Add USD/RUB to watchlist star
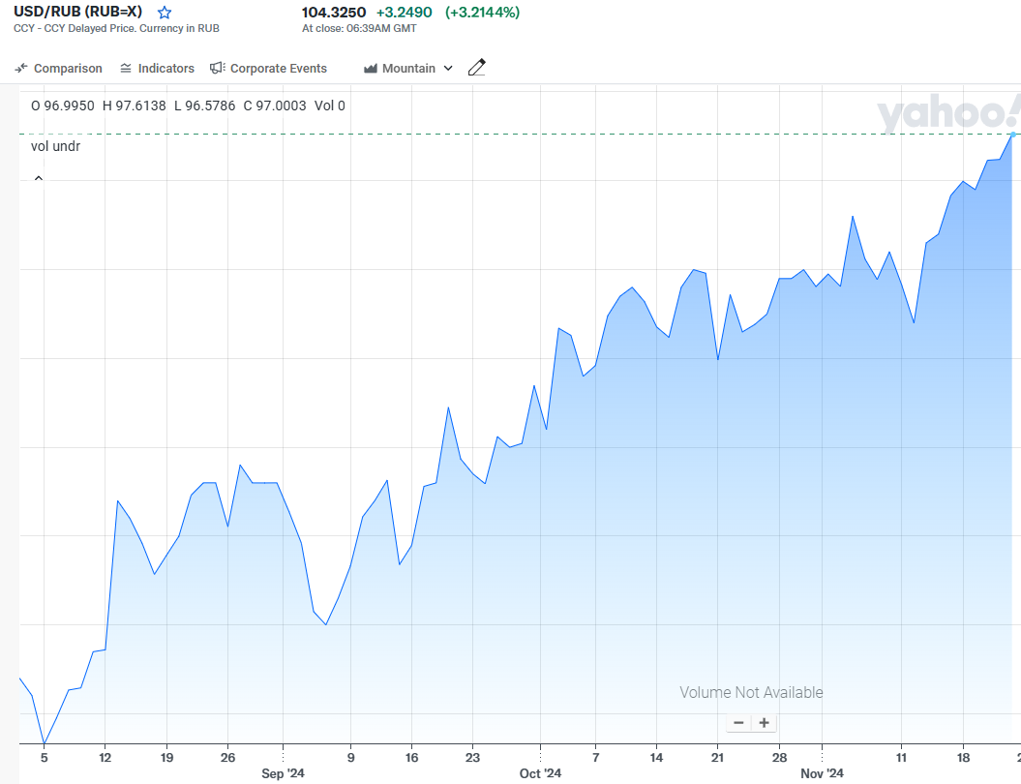Image resolution: width=1021 pixels, height=784 pixels. 165,13
